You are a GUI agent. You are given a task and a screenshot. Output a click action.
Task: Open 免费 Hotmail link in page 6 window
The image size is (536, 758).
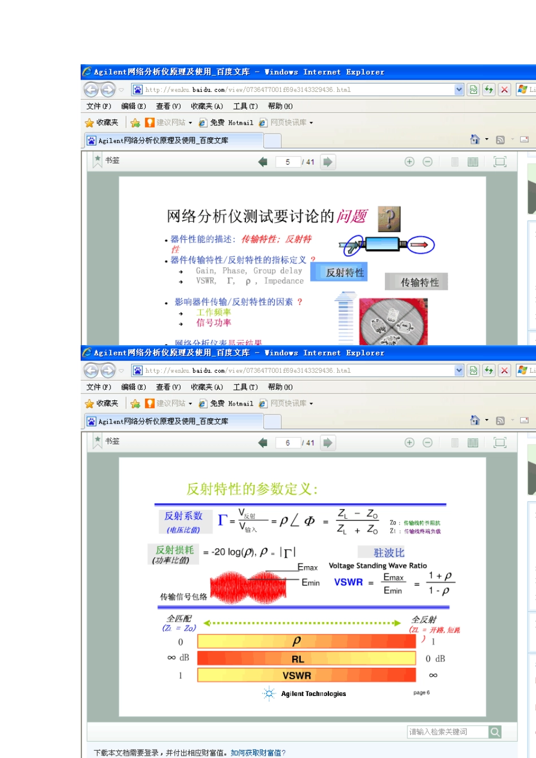226,403
